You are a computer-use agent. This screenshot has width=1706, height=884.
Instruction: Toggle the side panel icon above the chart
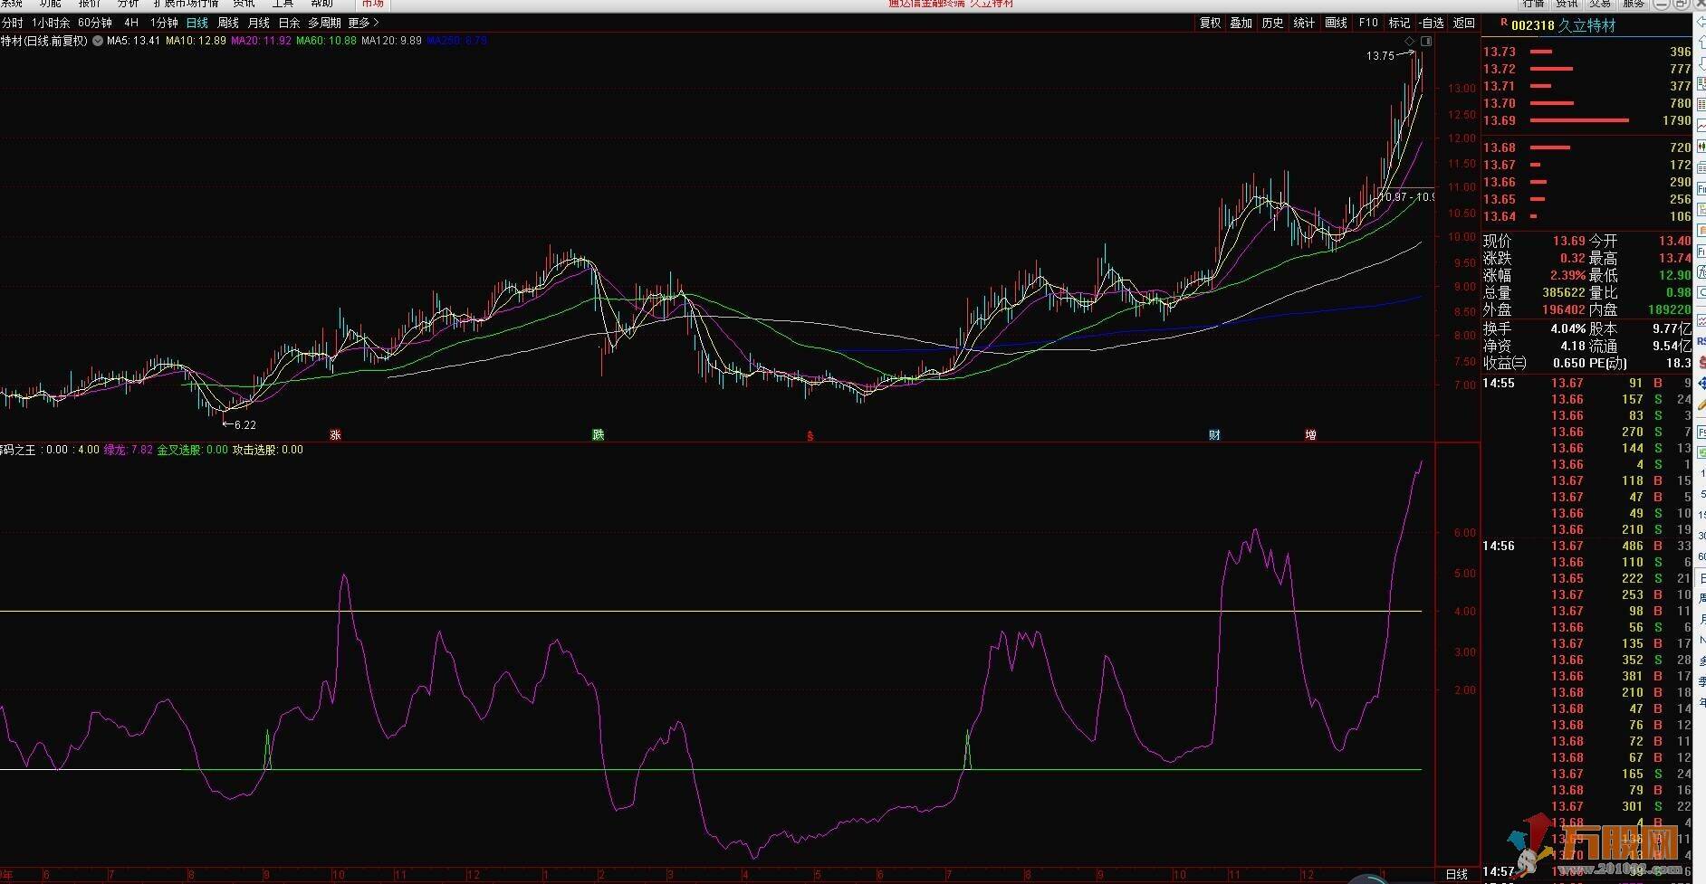1426,42
